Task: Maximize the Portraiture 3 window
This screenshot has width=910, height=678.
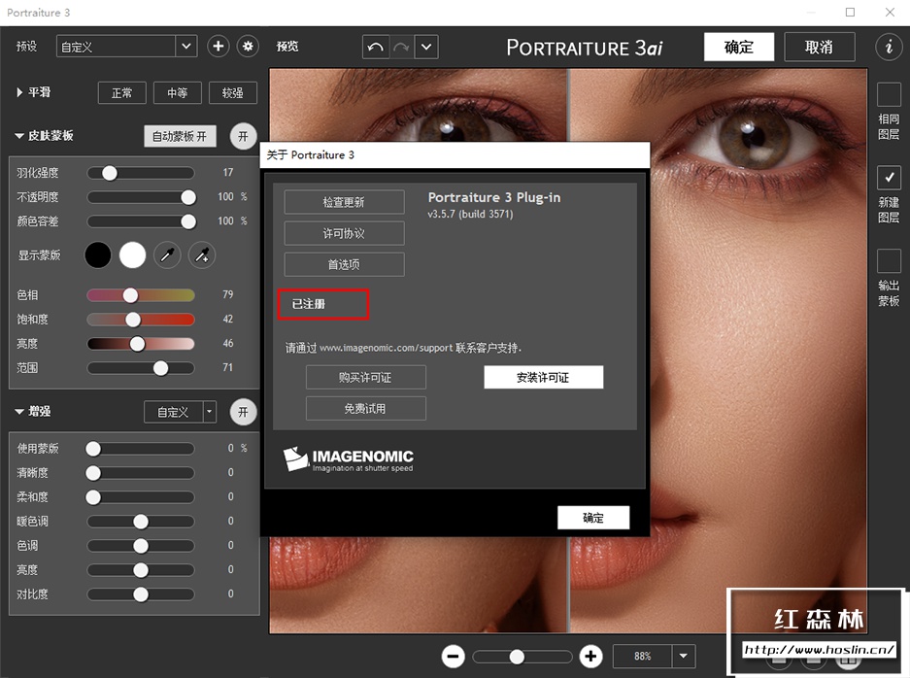Action: click(850, 13)
